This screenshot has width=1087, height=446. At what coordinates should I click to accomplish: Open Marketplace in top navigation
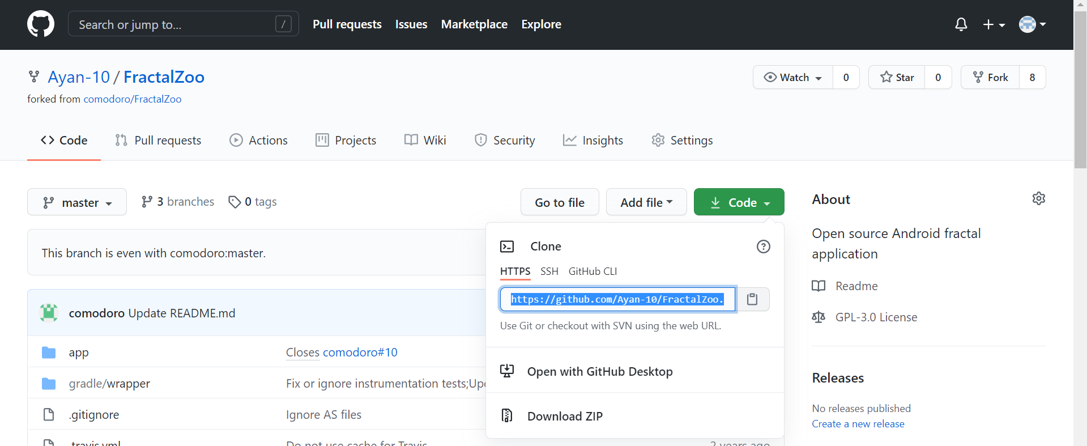474,24
